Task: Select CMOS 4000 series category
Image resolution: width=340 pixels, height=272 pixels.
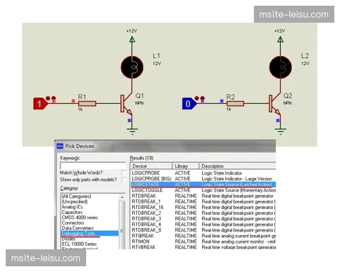Action: coord(80,217)
